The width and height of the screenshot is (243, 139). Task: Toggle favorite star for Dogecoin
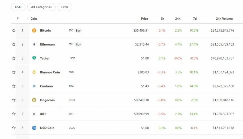(14, 100)
